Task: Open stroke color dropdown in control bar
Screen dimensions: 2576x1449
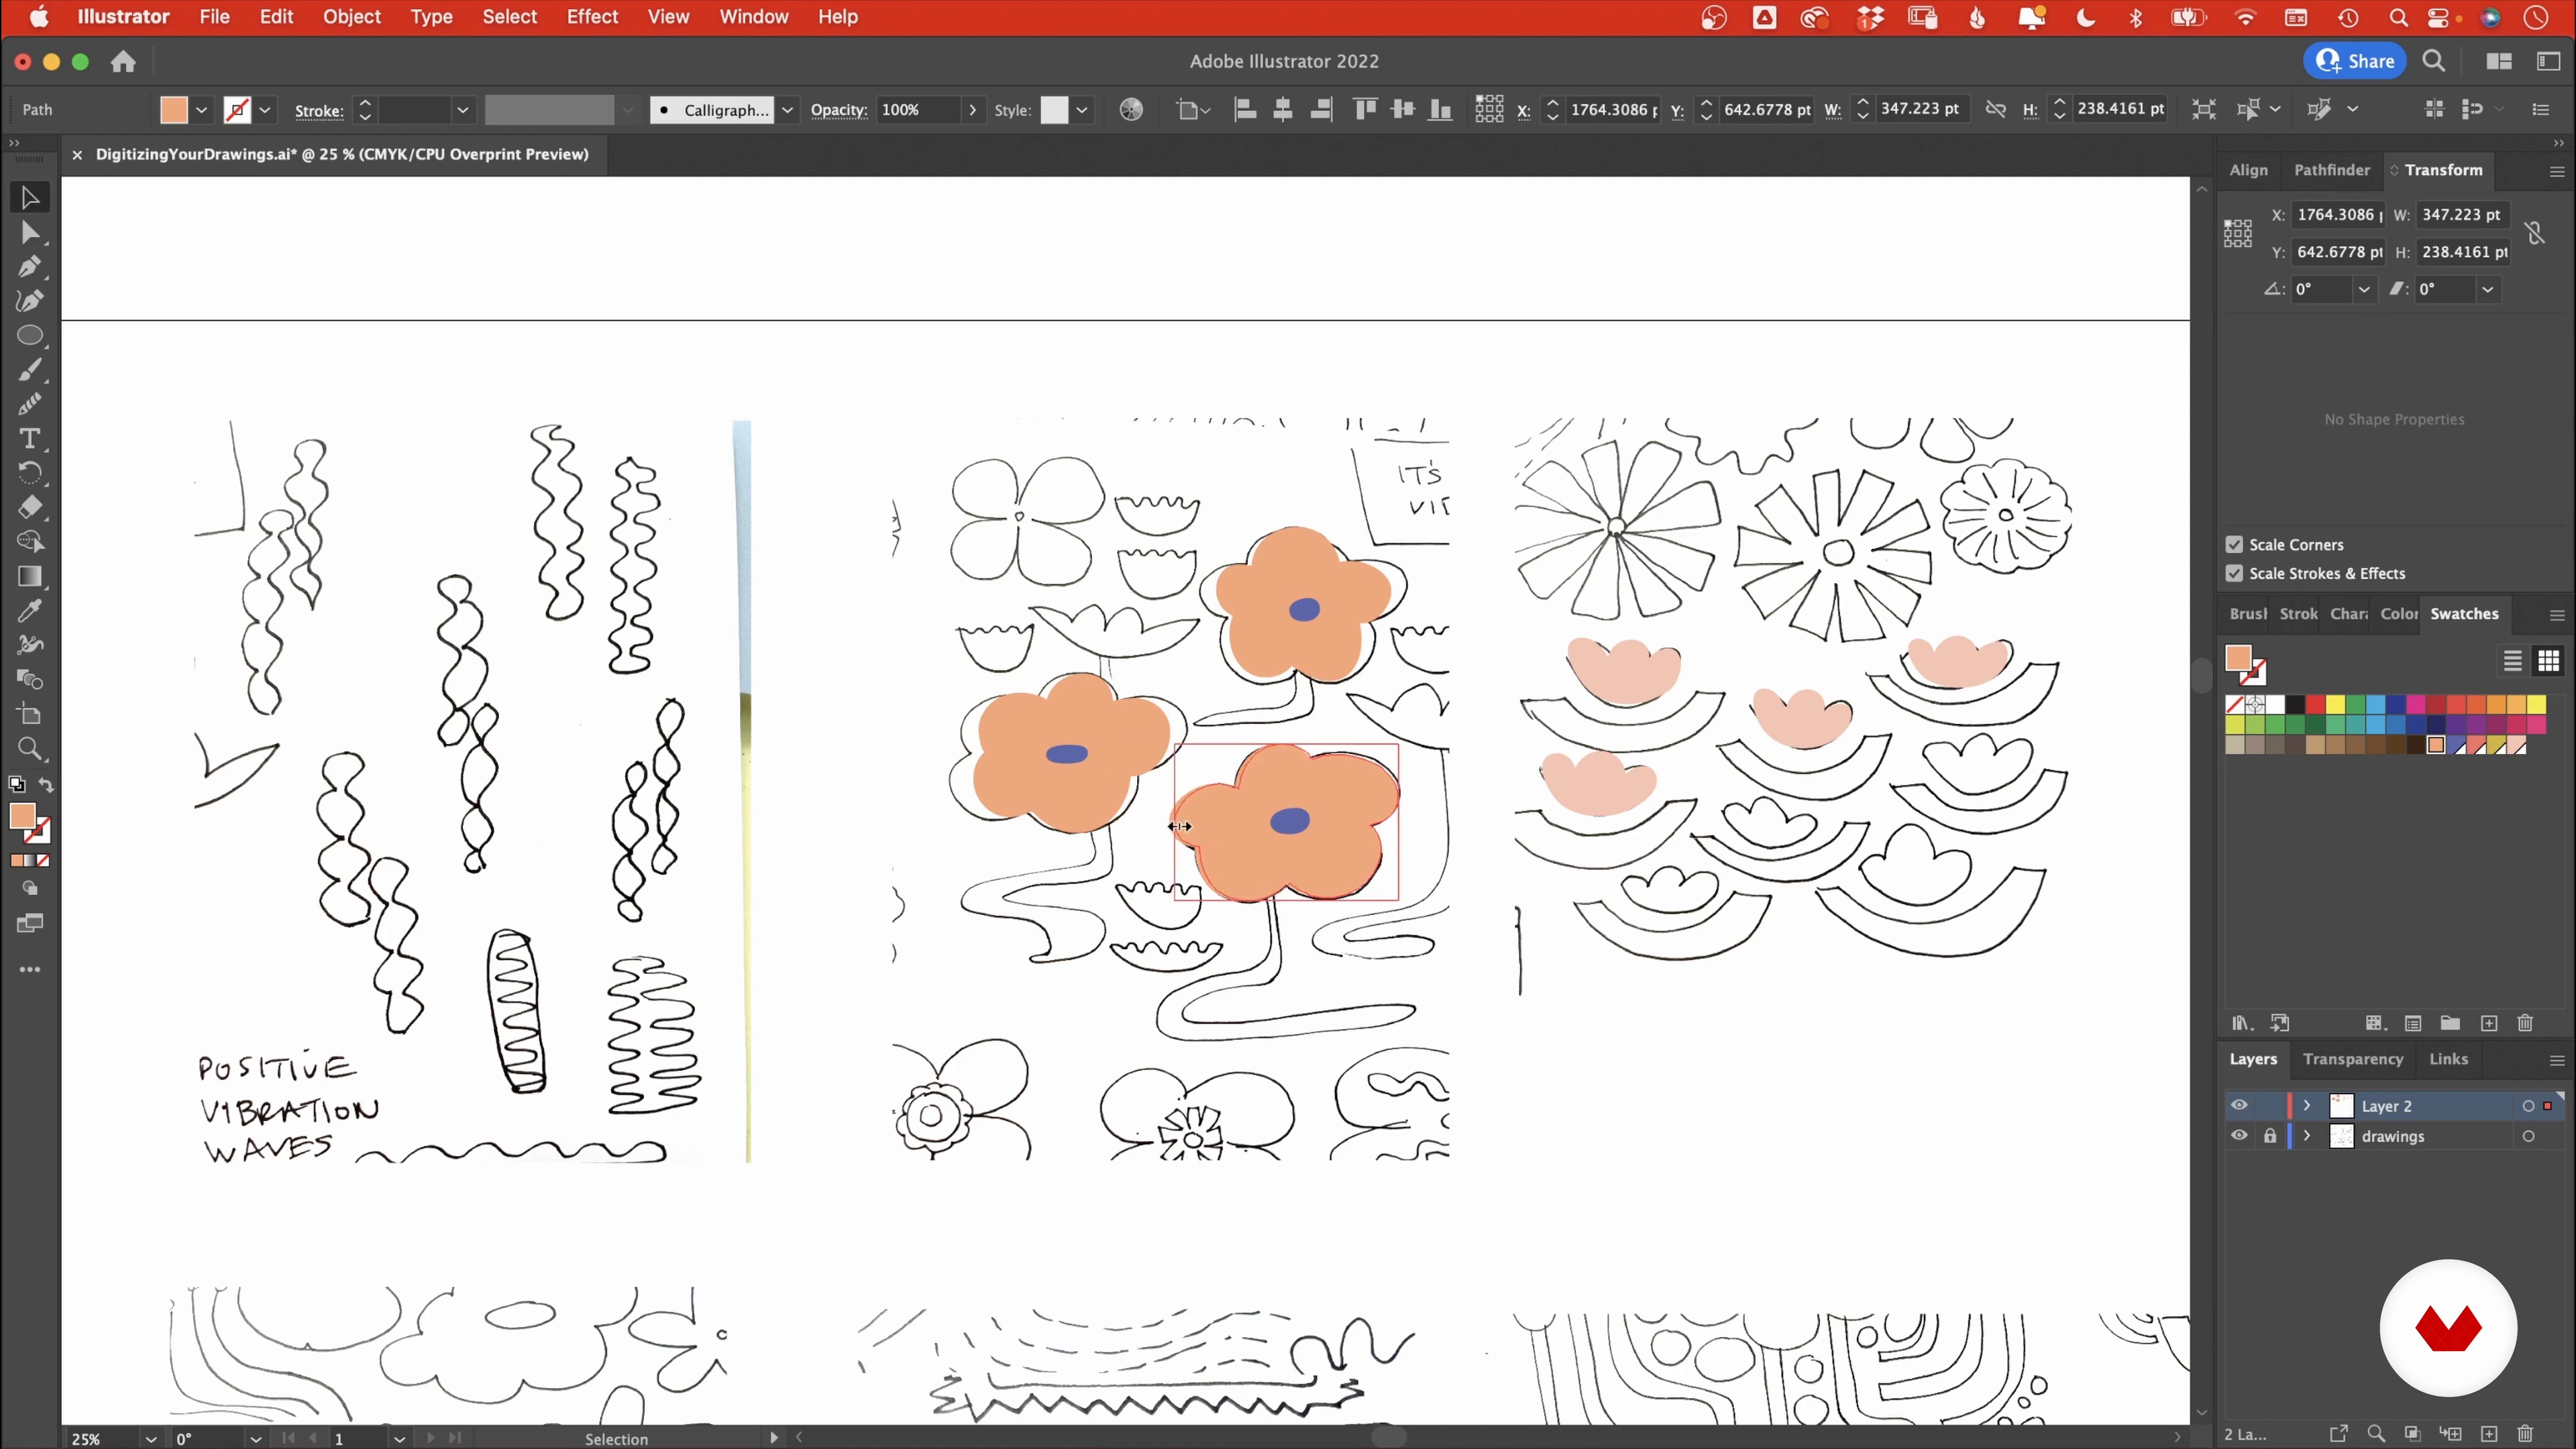Action: pyautogui.click(x=265, y=110)
